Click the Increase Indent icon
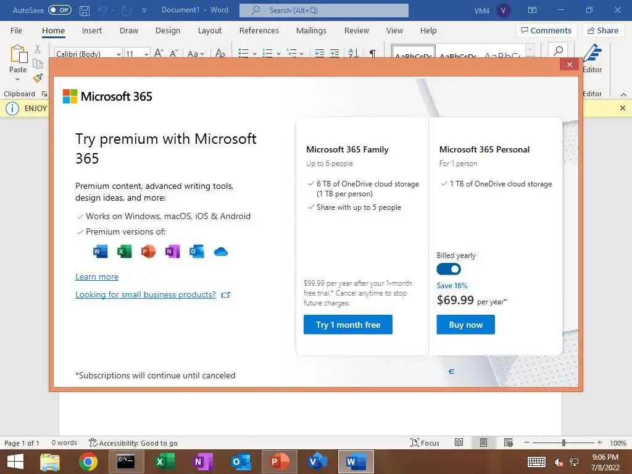The height and width of the screenshot is (474, 632). pos(335,53)
